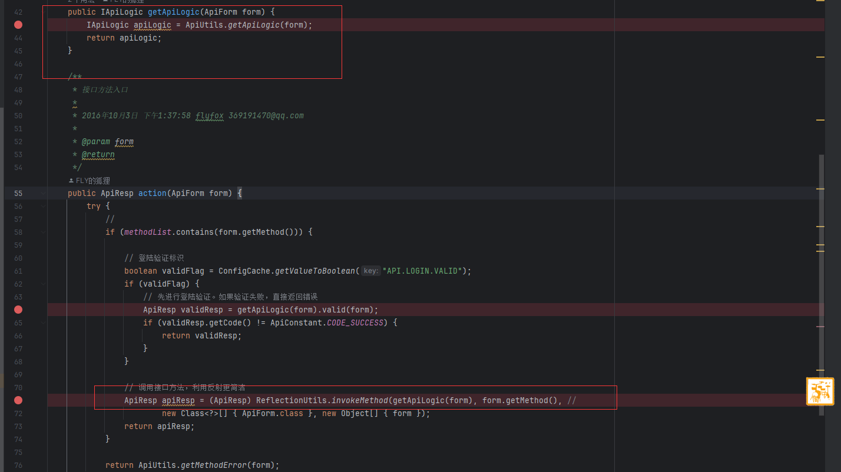Click the methodList field on line 58
The width and height of the screenshot is (841, 472).
[147, 232]
